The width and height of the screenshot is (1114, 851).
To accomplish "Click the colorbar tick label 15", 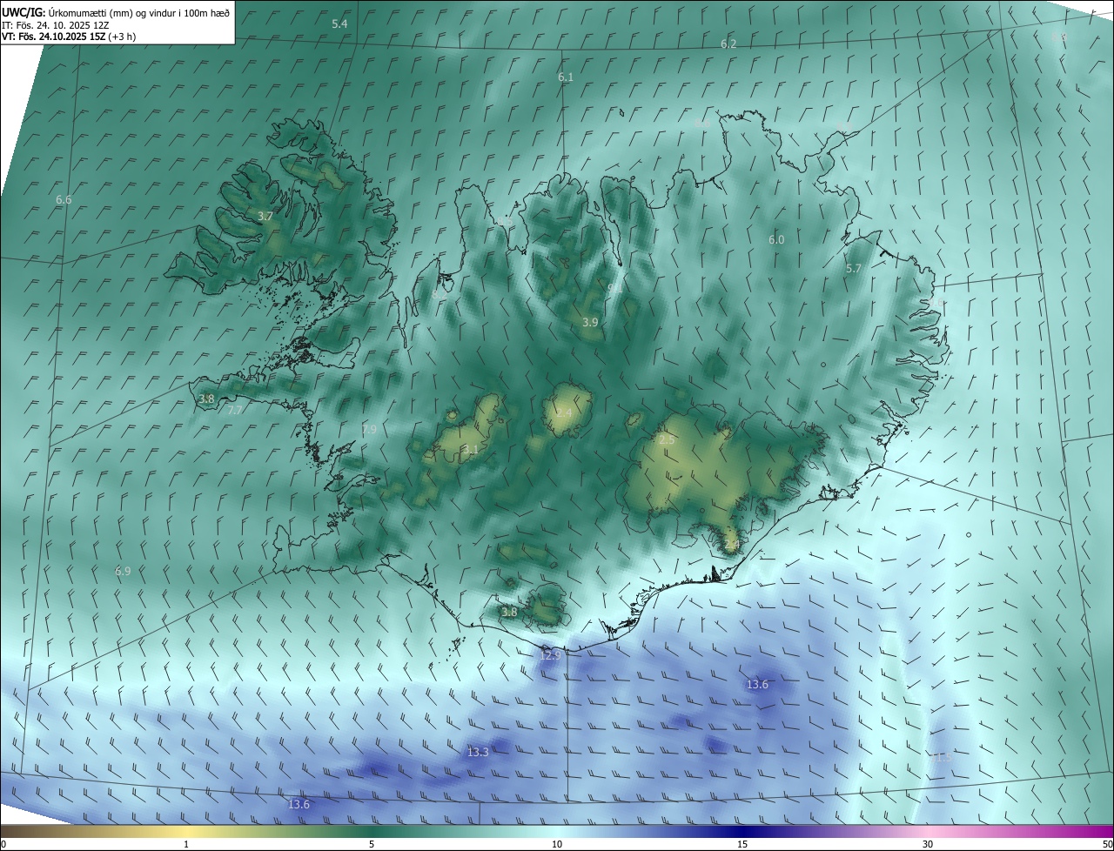I will click(x=742, y=844).
